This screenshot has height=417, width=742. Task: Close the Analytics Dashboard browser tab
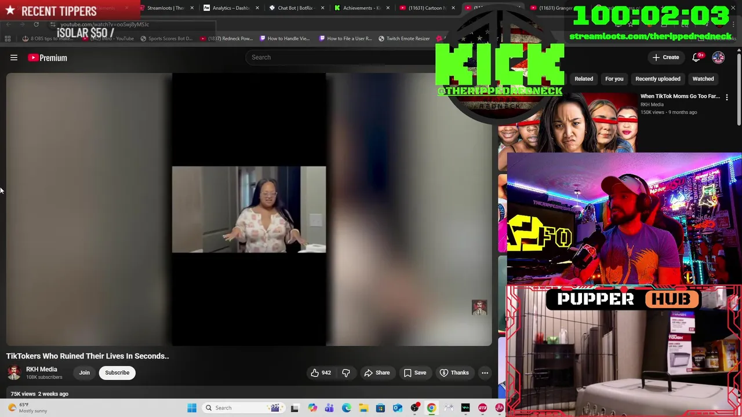tap(257, 8)
